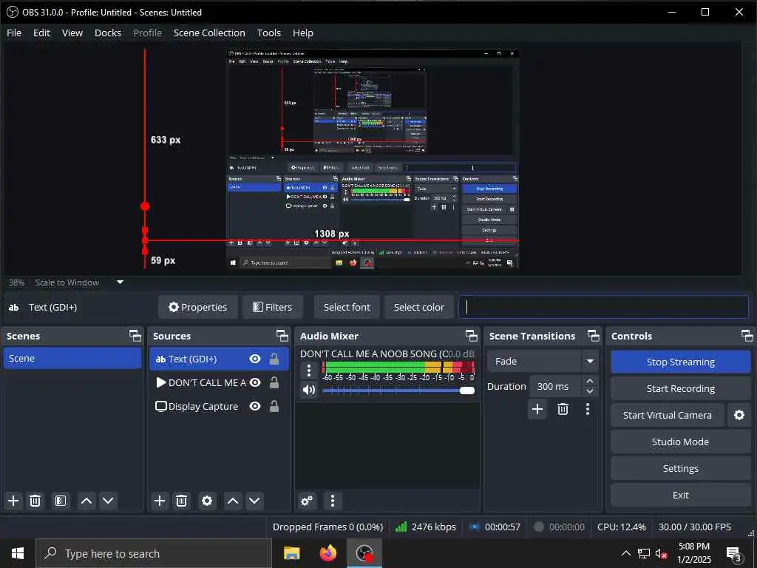This screenshot has height=568, width=757.
Task: Open File Explorer from taskbar
Action: pos(291,553)
